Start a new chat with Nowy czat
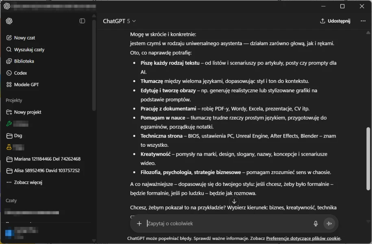Screen dimensions: 372x244 [24, 38]
